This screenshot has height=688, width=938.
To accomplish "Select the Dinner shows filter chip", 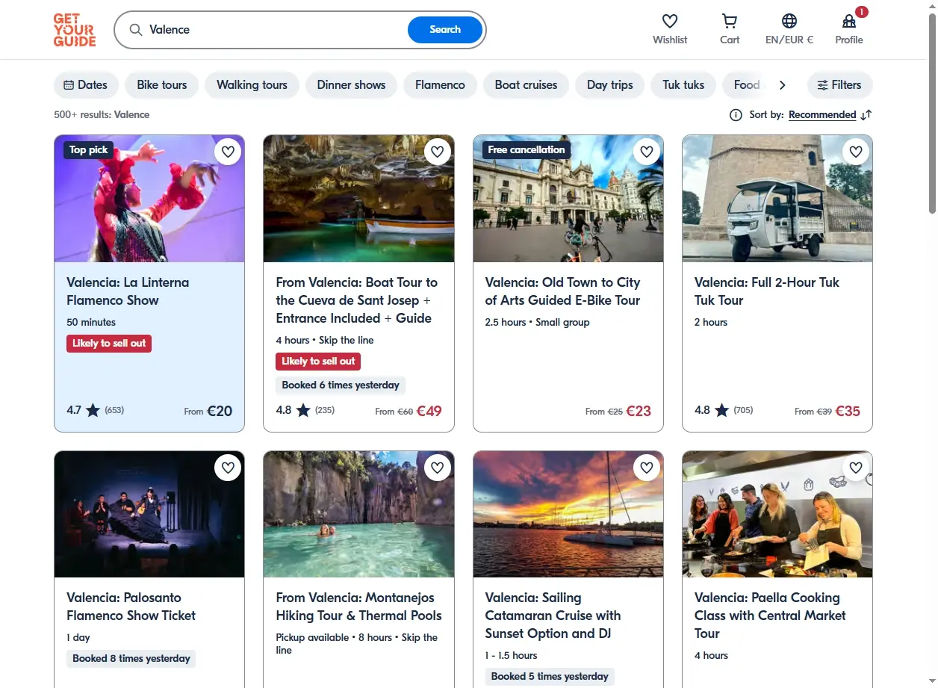I will [351, 85].
